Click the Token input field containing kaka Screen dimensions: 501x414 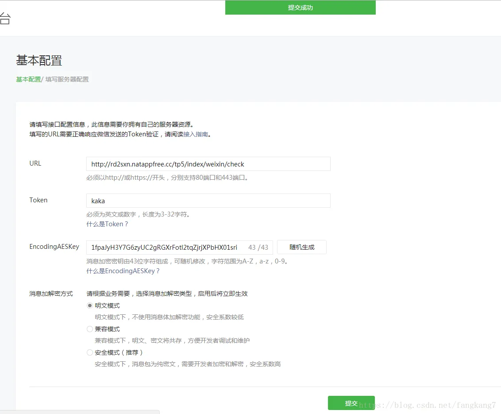[208, 201]
